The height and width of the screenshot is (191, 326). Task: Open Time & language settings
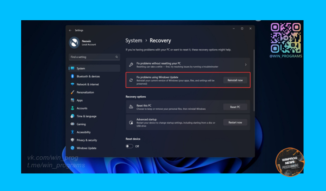pyautogui.click(x=94, y=116)
